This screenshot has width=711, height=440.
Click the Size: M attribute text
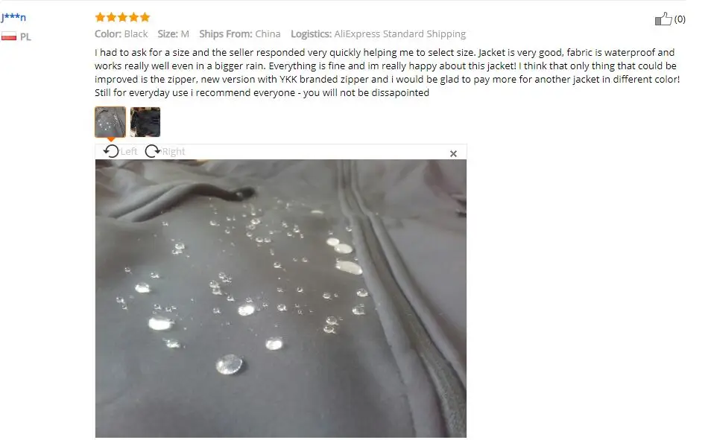pos(173,34)
